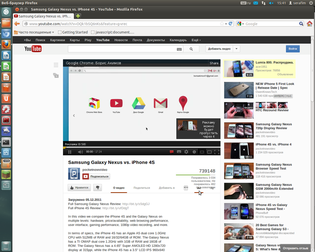Open Карты in the Google bar
315x252 pixels.
(x=75, y=40)
